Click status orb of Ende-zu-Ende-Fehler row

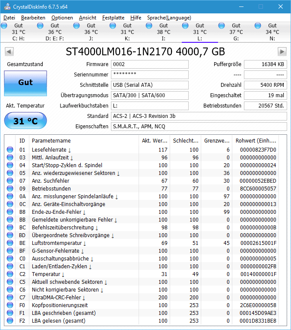coord(10,212)
